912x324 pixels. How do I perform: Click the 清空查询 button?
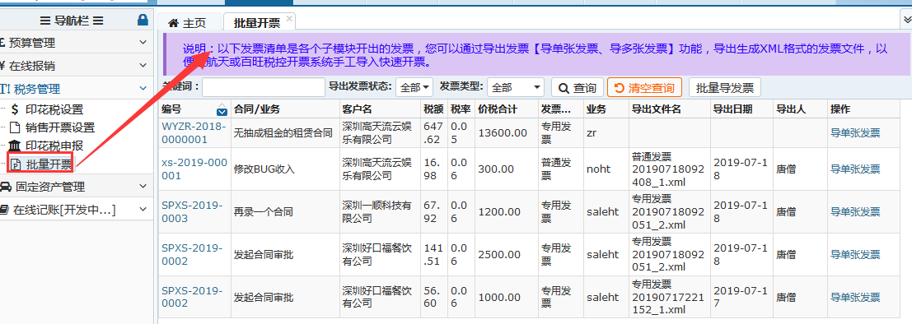coord(644,88)
